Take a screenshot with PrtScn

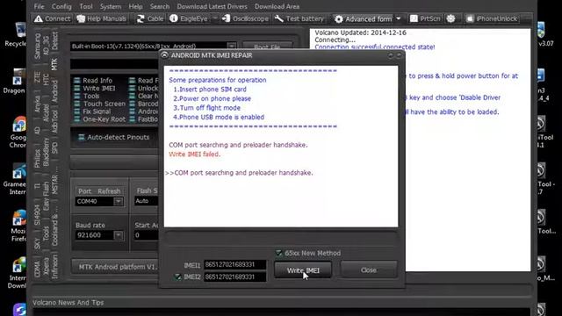click(x=425, y=18)
